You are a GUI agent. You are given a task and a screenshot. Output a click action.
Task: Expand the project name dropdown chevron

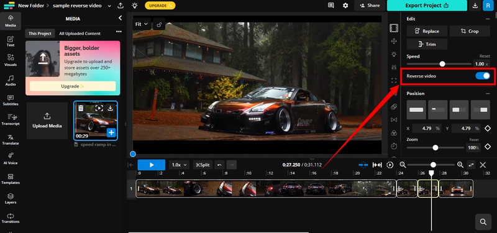[x=110, y=6]
